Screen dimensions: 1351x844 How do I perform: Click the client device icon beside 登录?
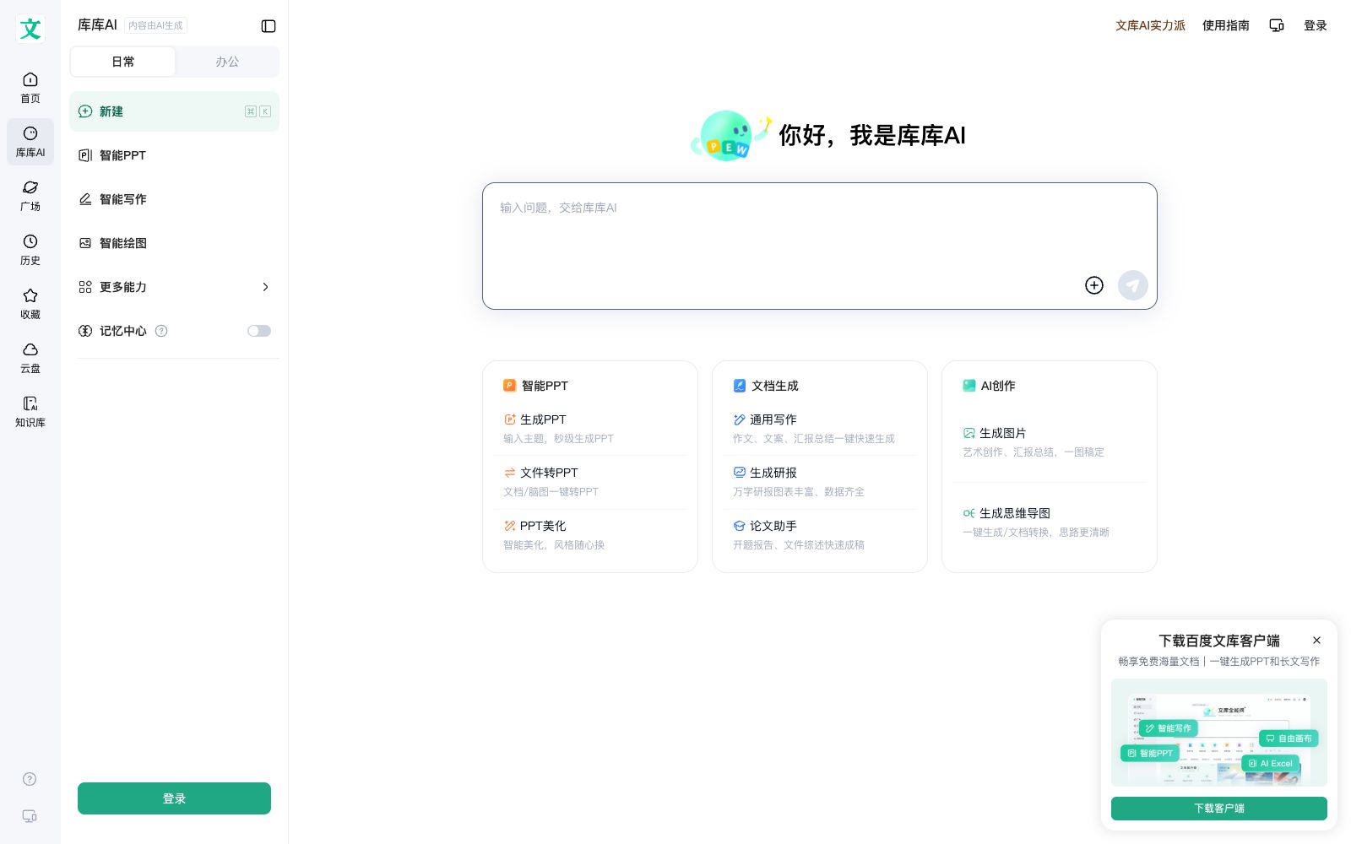click(1277, 25)
